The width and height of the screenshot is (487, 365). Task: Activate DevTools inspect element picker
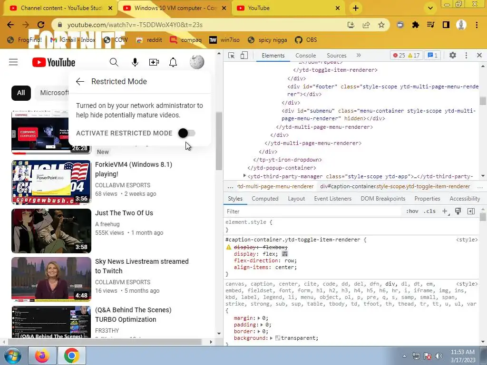coord(231,55)
